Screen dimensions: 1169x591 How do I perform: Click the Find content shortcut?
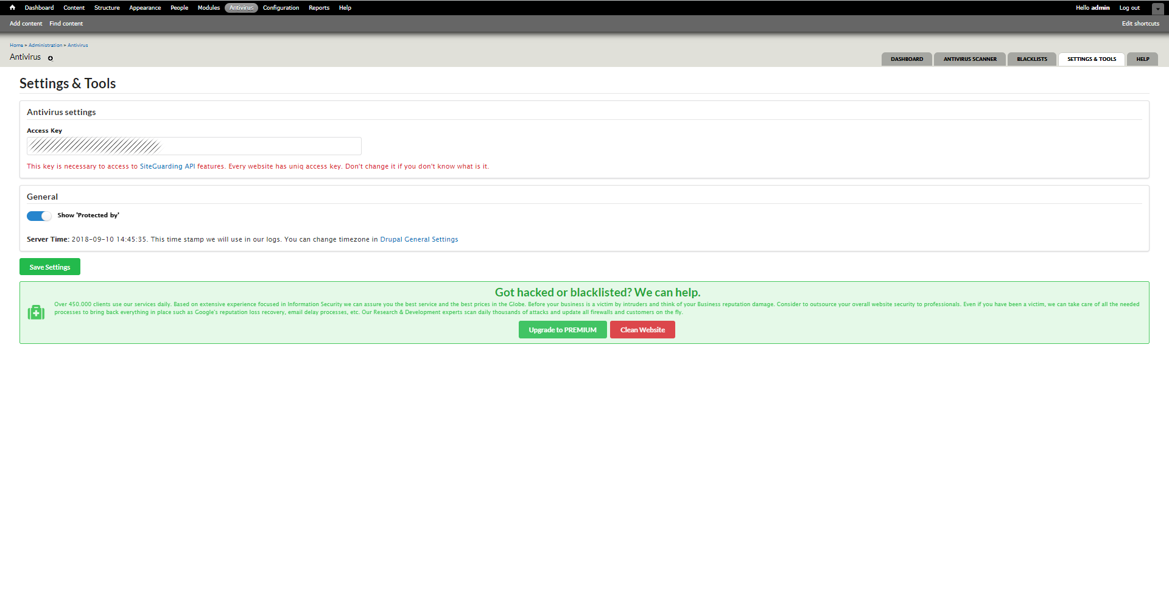click(66, 24)
